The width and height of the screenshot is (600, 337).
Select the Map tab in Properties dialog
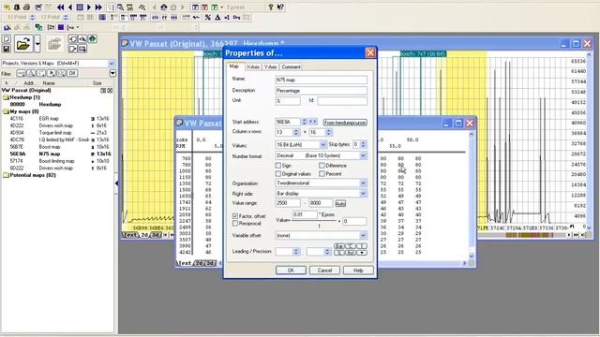[234, 66]
